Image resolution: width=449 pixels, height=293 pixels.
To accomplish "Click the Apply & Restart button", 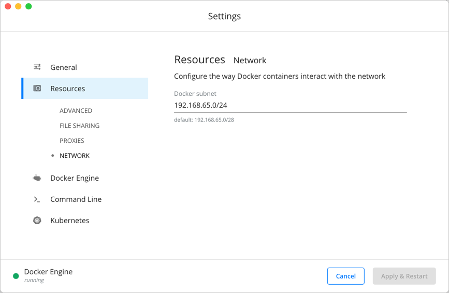I will 404,276.
